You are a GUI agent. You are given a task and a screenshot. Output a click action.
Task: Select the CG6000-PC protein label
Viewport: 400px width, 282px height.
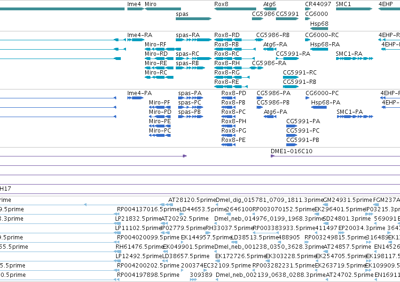[x=322, y=93]
